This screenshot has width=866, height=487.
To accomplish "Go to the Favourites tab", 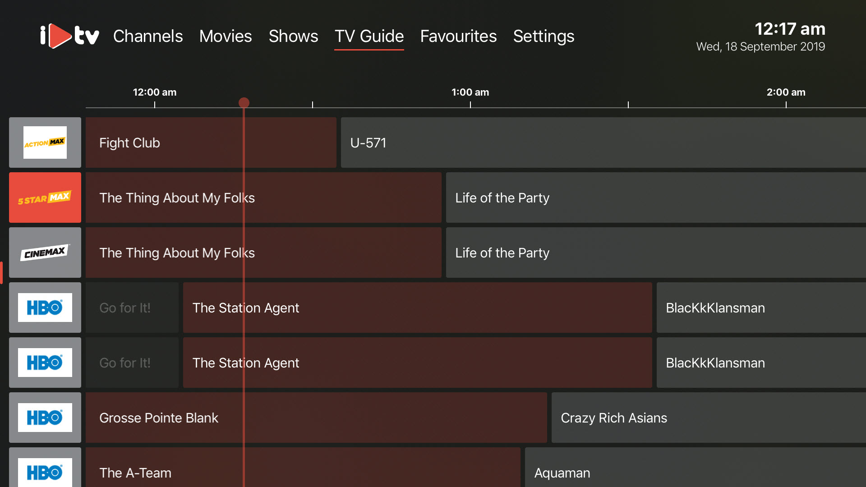I will 458,36.
